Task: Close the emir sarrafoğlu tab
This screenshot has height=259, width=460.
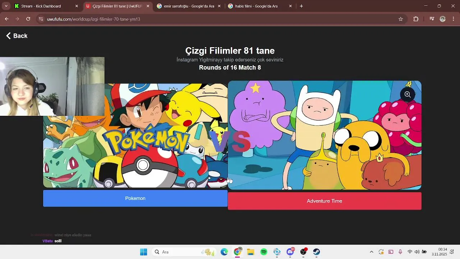Action: [x=219, y=6]
